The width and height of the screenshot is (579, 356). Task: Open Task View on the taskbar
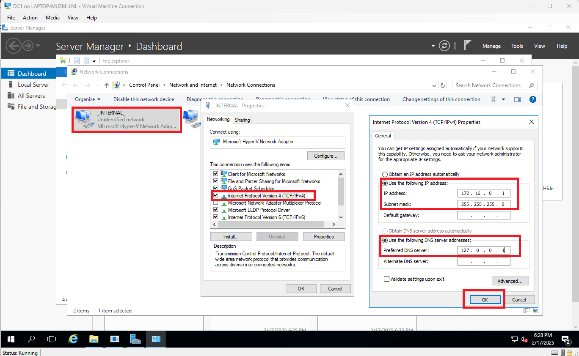tap(52, 339)
